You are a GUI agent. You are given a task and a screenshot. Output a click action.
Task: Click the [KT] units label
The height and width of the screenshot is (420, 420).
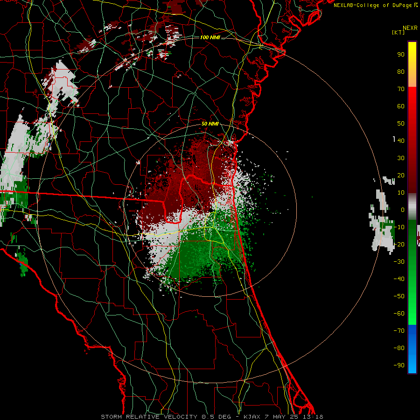pyautogui.click(x=399, y=32)
